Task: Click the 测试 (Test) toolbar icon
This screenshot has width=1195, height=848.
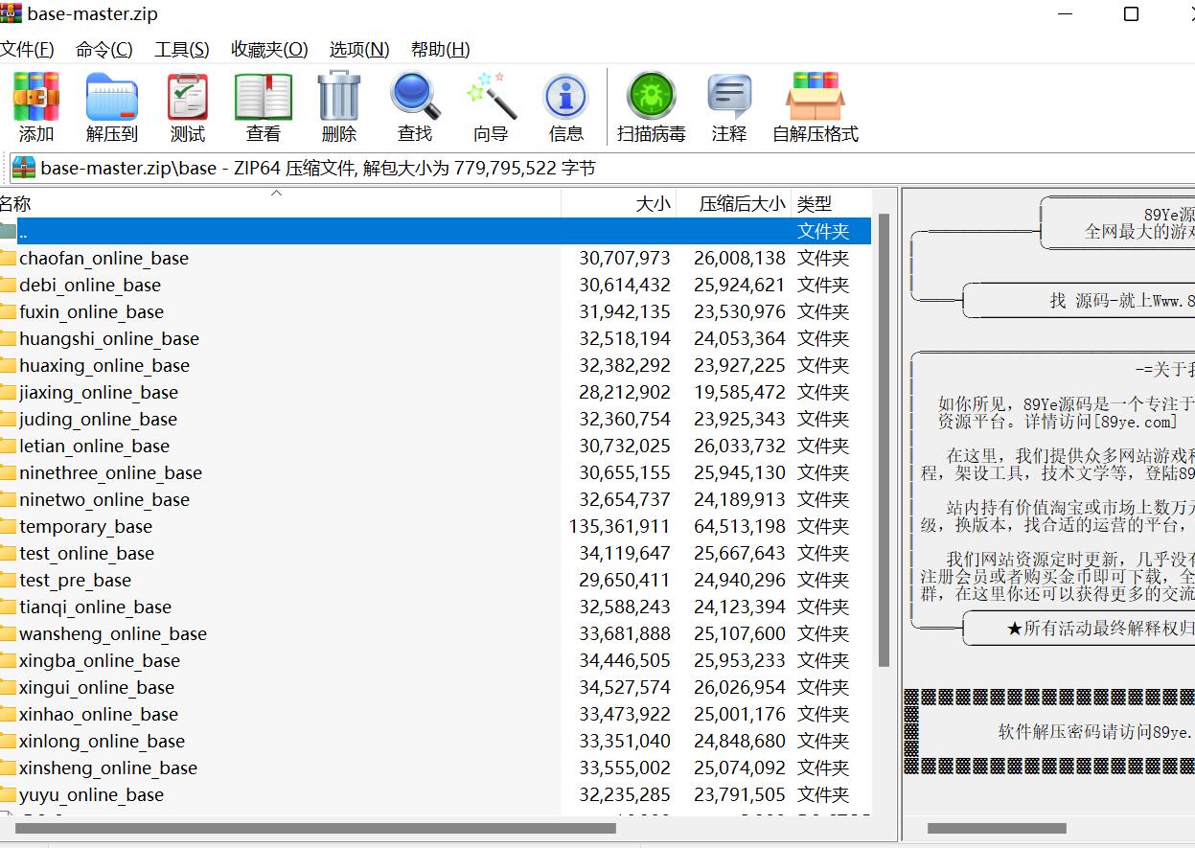Action: (188, 97)
